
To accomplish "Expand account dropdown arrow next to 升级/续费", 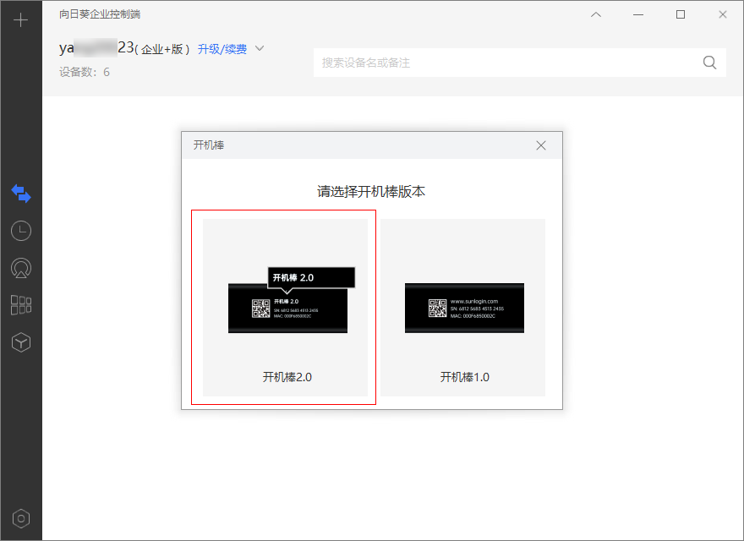I will point(260,48).
